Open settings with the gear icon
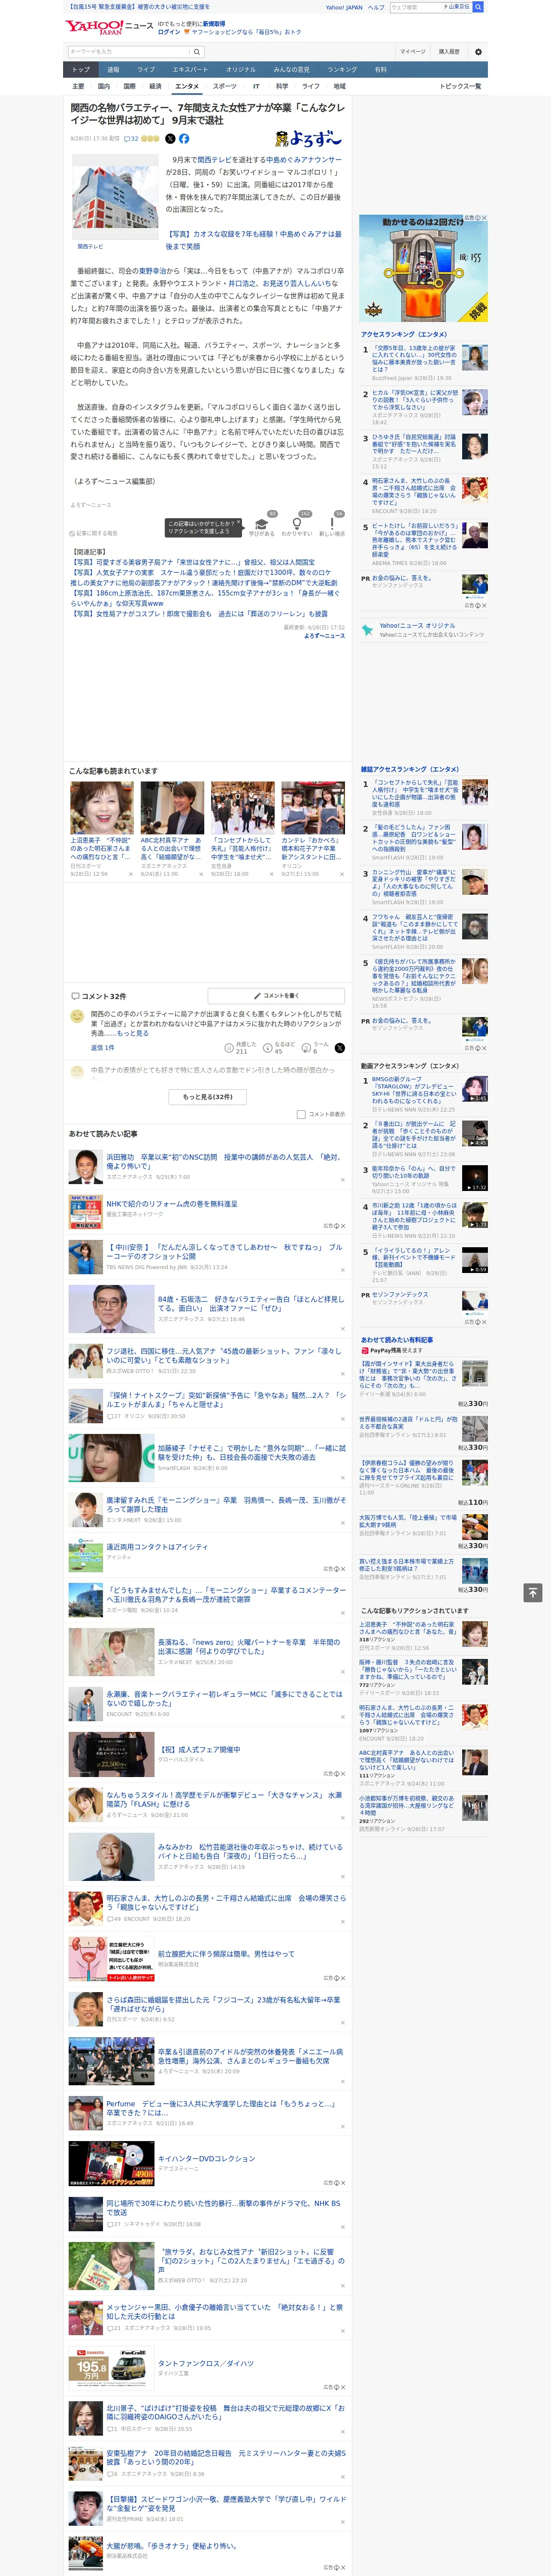Screen dimensions: 551x2576 pos(478,52)
